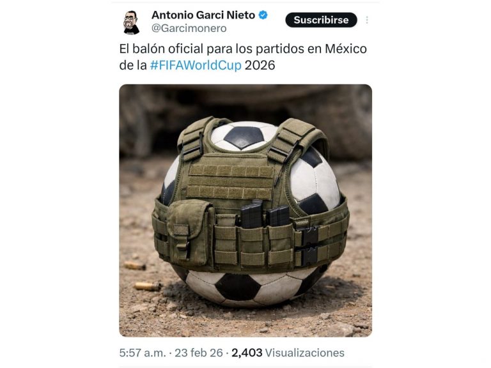Open the armored soccer ball photo
Screen dimensions: 491x368
coord(245,211)
